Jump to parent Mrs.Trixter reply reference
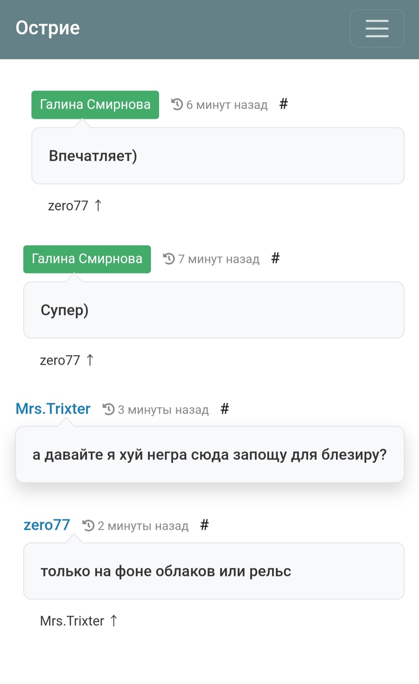 click(x=79, y=621)
